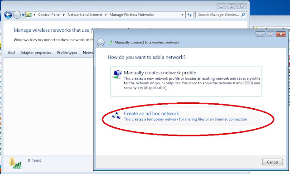Close the Manage Wireless Networks window
This screenshot has height=174, width=290.
(x=242, y=6)
